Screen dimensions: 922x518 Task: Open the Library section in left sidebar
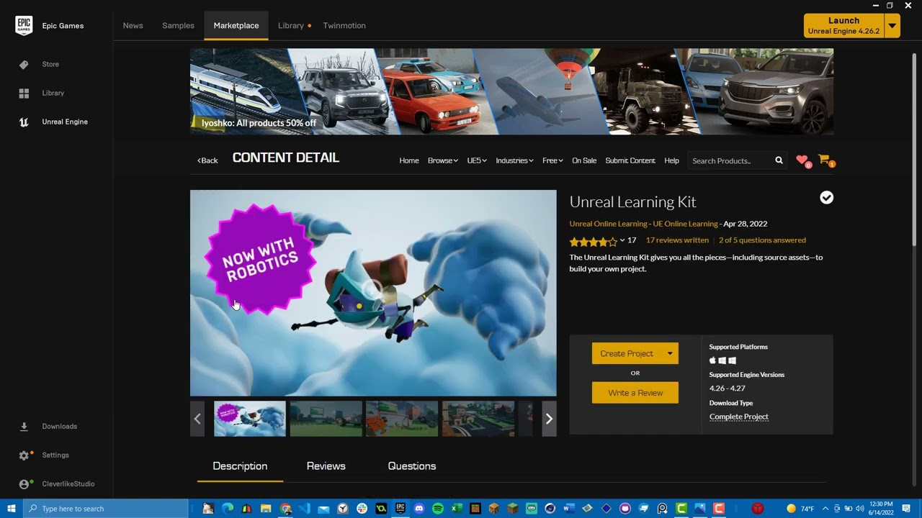[53, 93]
